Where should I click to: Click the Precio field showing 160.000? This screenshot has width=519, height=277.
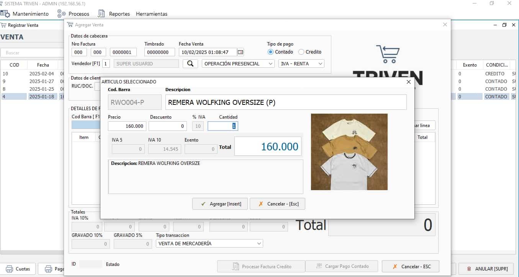[x=127, y=126]
